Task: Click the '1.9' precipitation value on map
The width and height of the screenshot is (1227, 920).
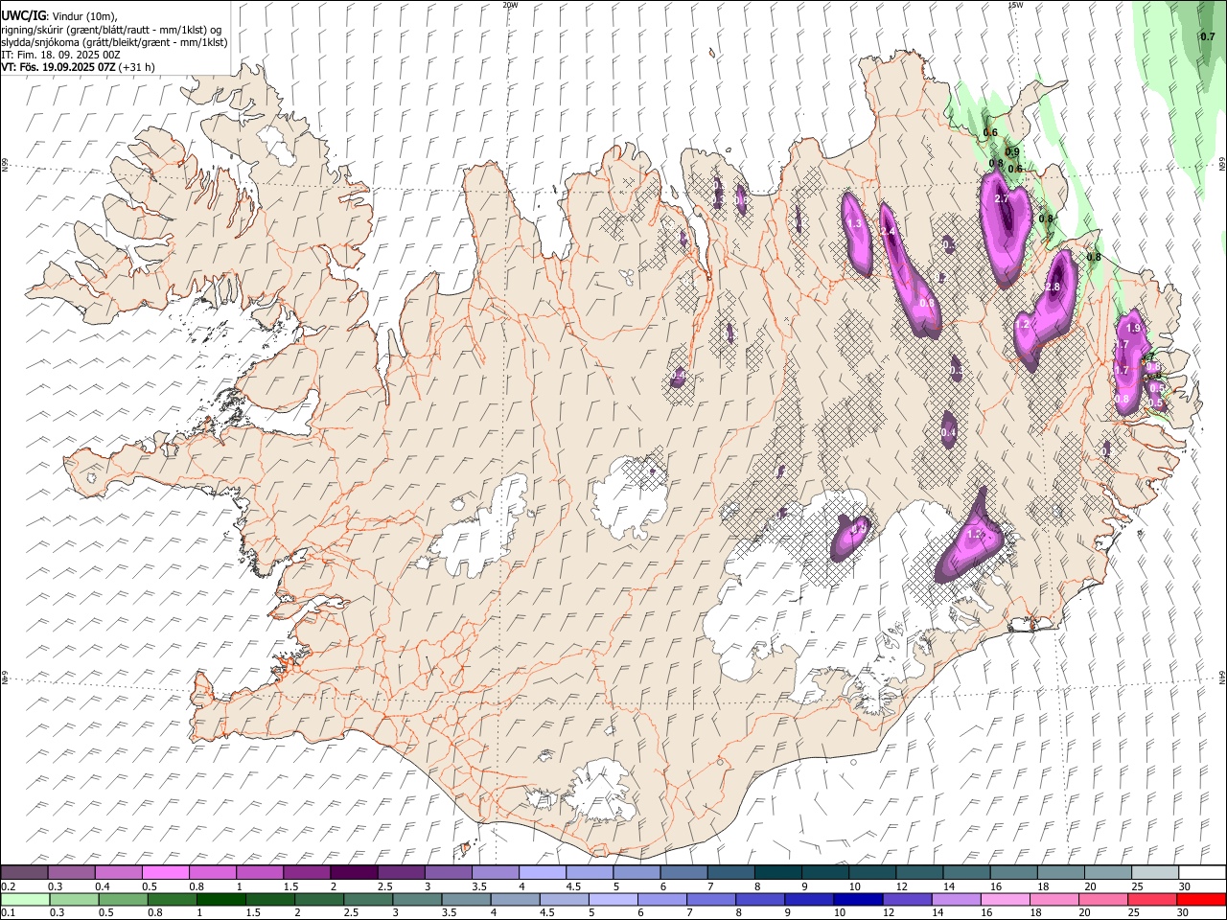Action: click(1133, 329)
